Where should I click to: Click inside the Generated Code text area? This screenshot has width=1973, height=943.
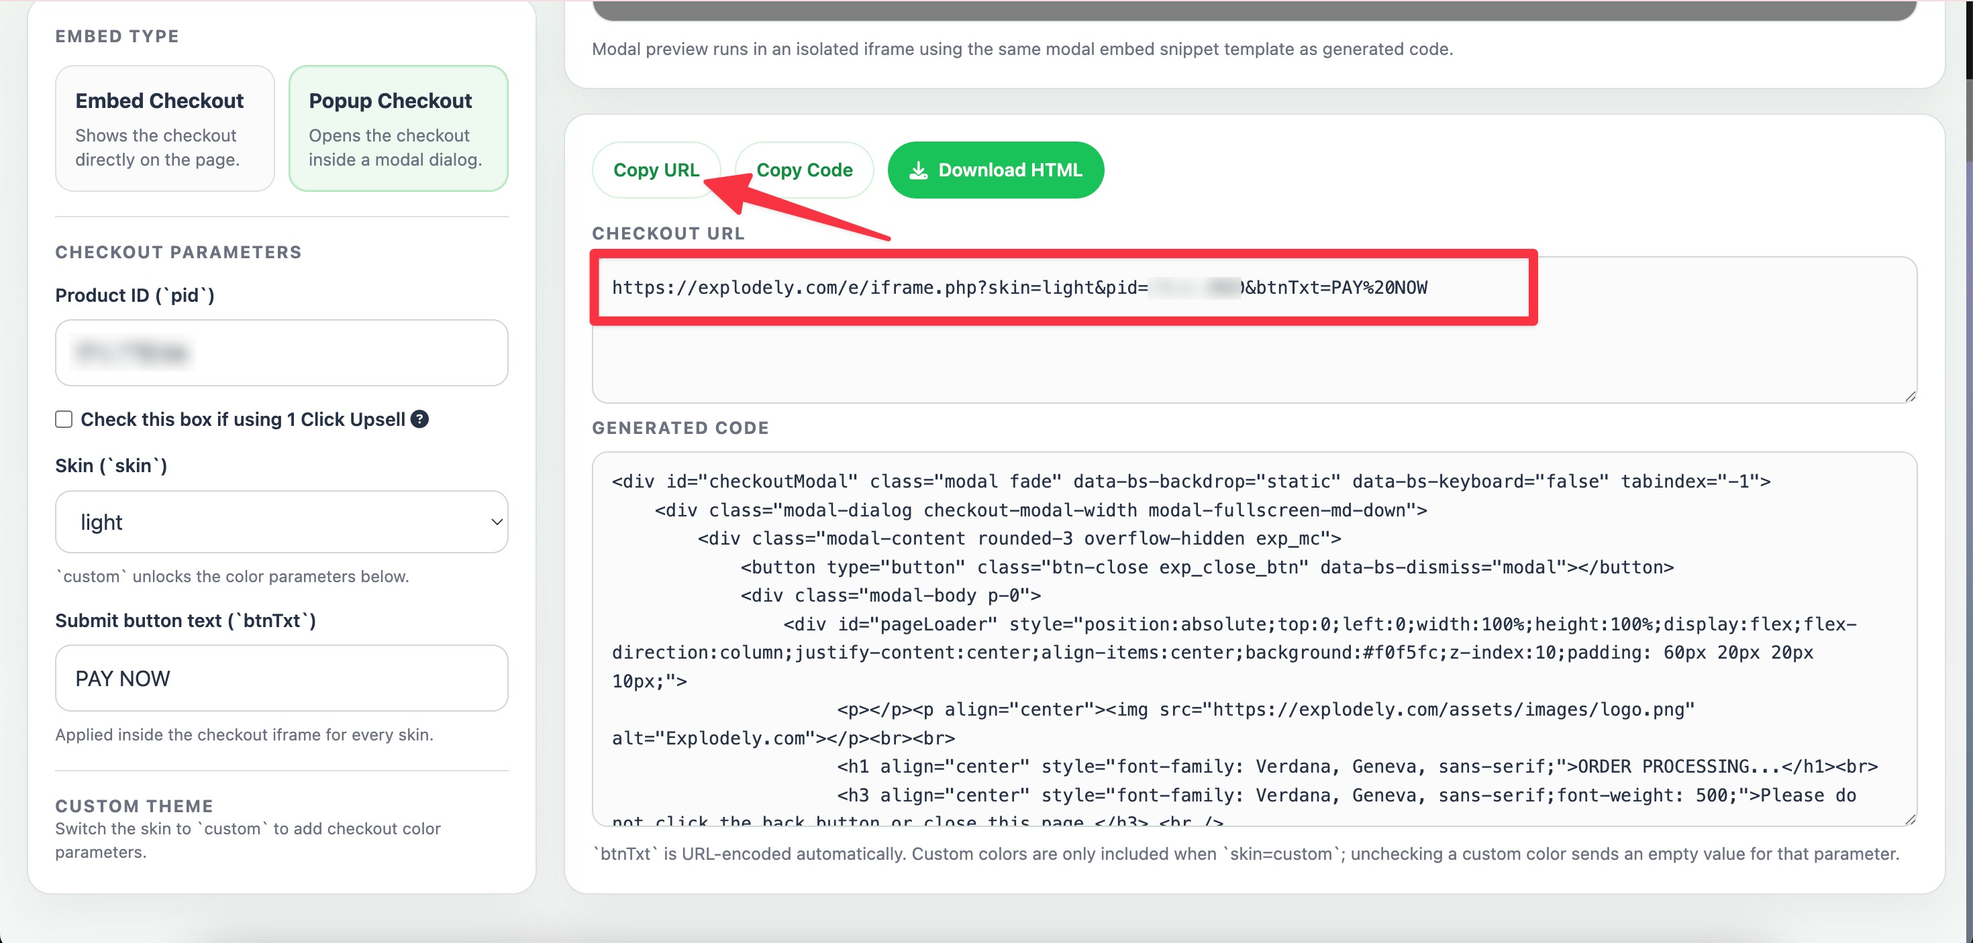click(1254, 639)
